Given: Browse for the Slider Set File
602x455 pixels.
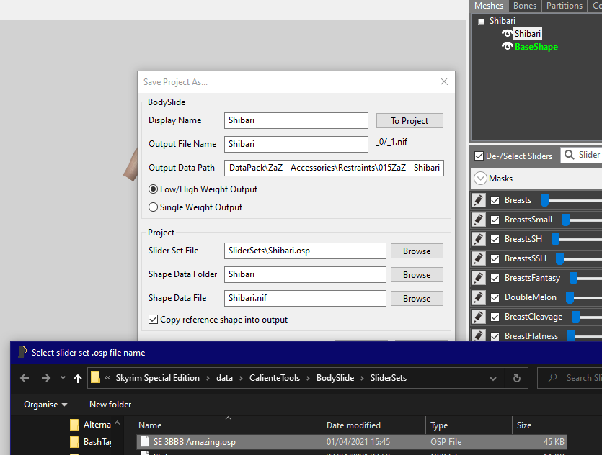Looking at the screenshot, I should click(417, 251).
